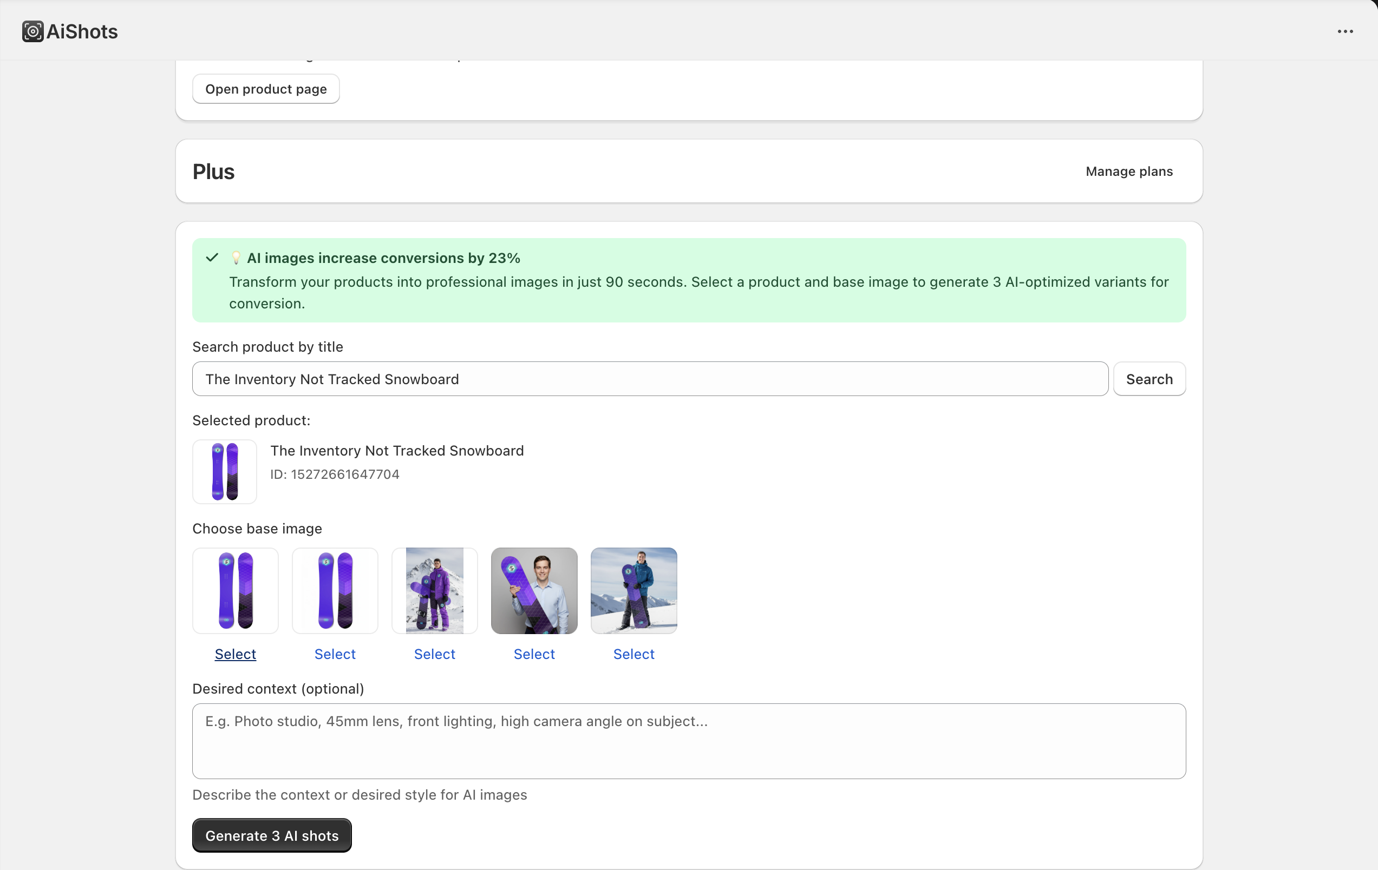
Task: Open Manage plans link
Action: (1128, 172)
